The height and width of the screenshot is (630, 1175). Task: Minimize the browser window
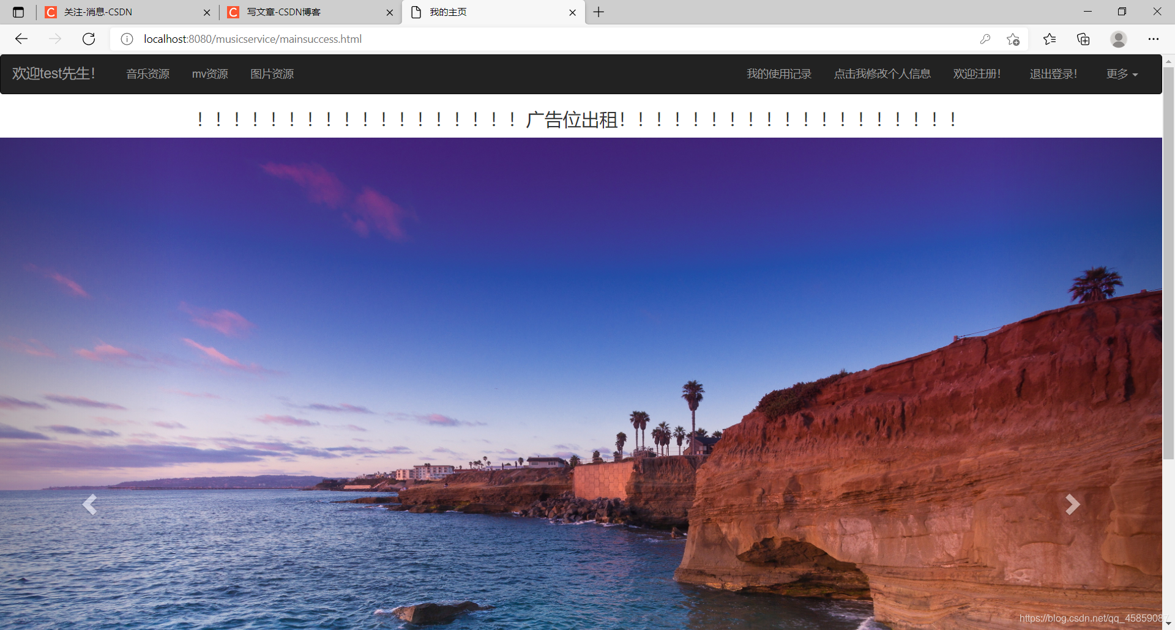[1087, 12]
